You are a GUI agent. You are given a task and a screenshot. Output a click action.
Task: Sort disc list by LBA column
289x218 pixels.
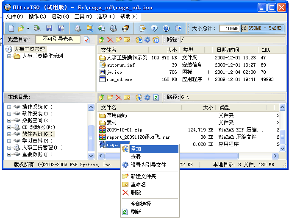point(270,50)
